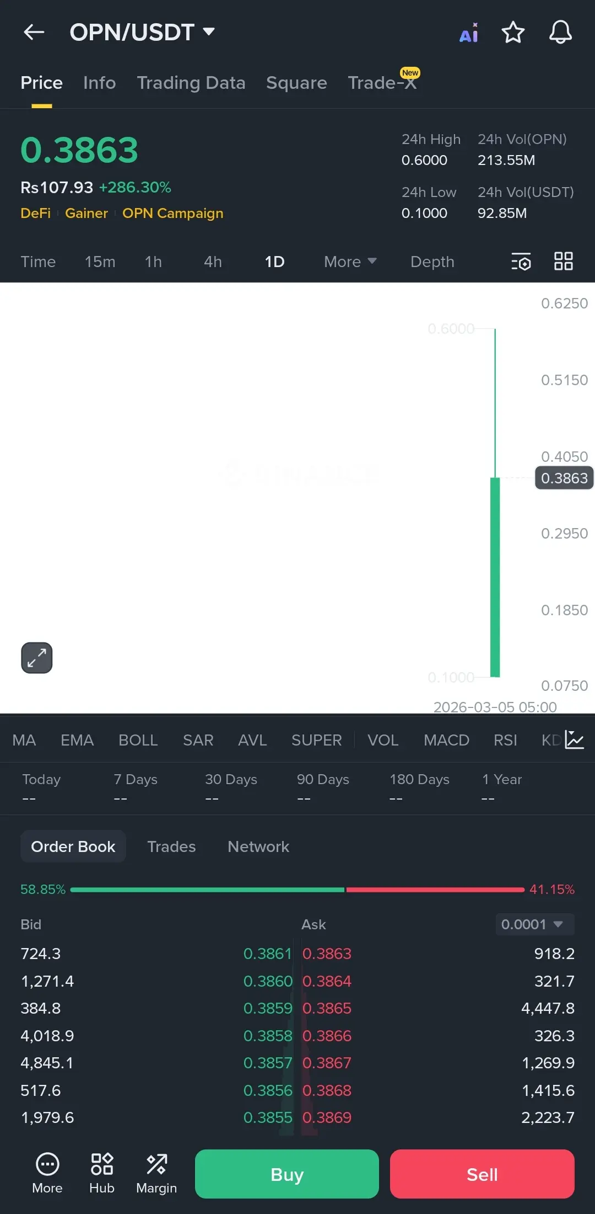595x1214 pixels.
Task: Open the OPN/USDT pair dropdown
Action: point(142,32)
